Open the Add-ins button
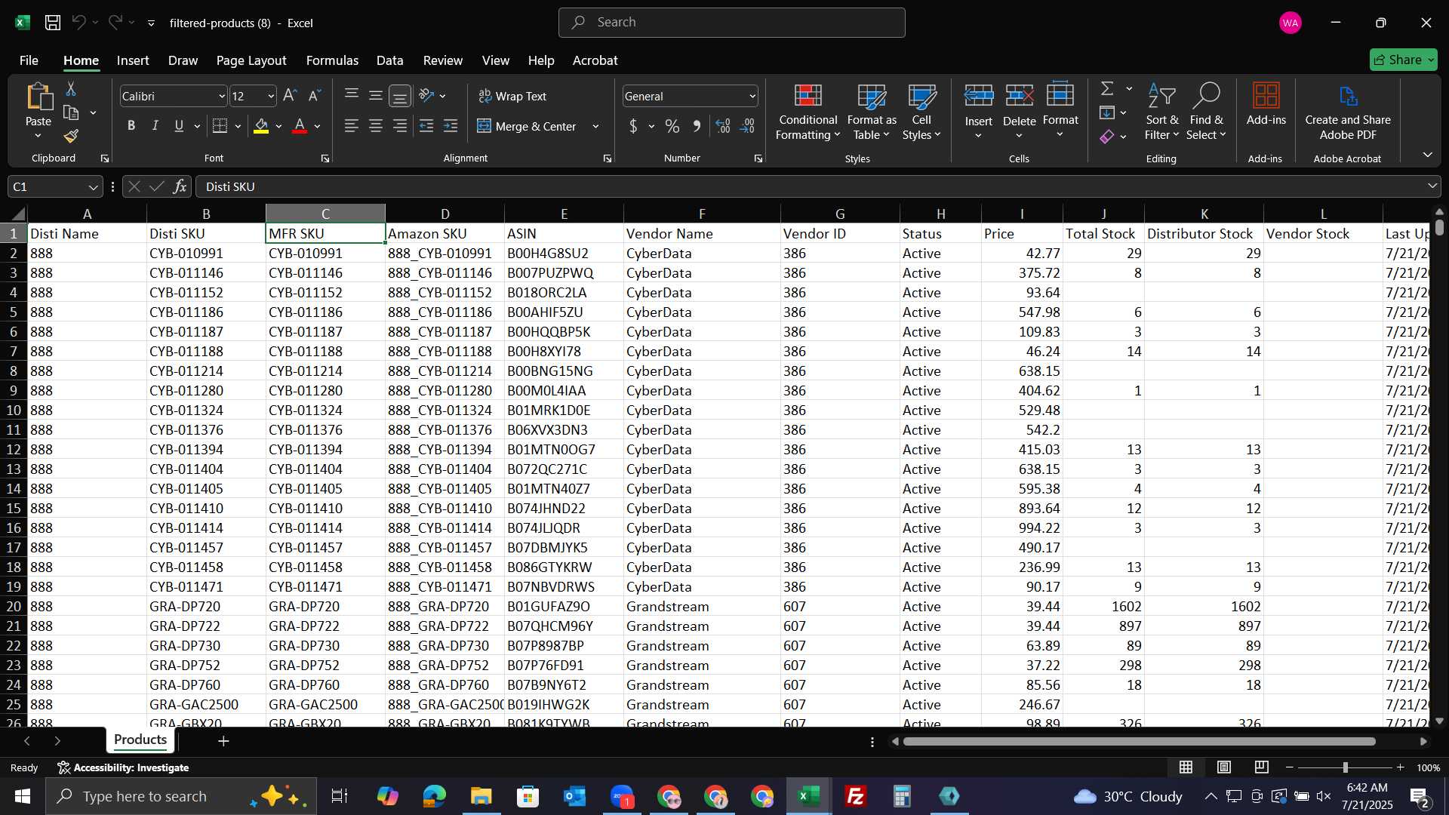The image size is (1449, 815). point(1266,103)
